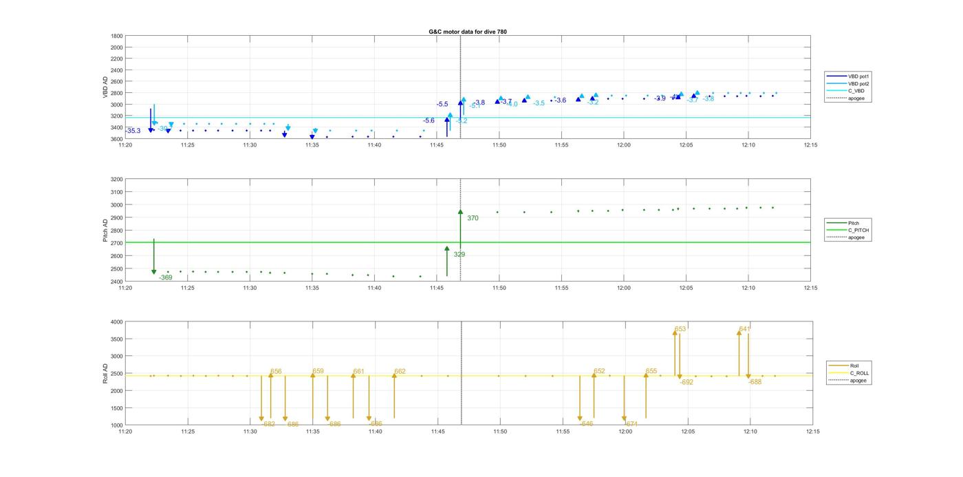The width and height of the screenshot is (963, 477).
Task: Click the 'VBD AD' y-axis label
Action: pos(105,87)
